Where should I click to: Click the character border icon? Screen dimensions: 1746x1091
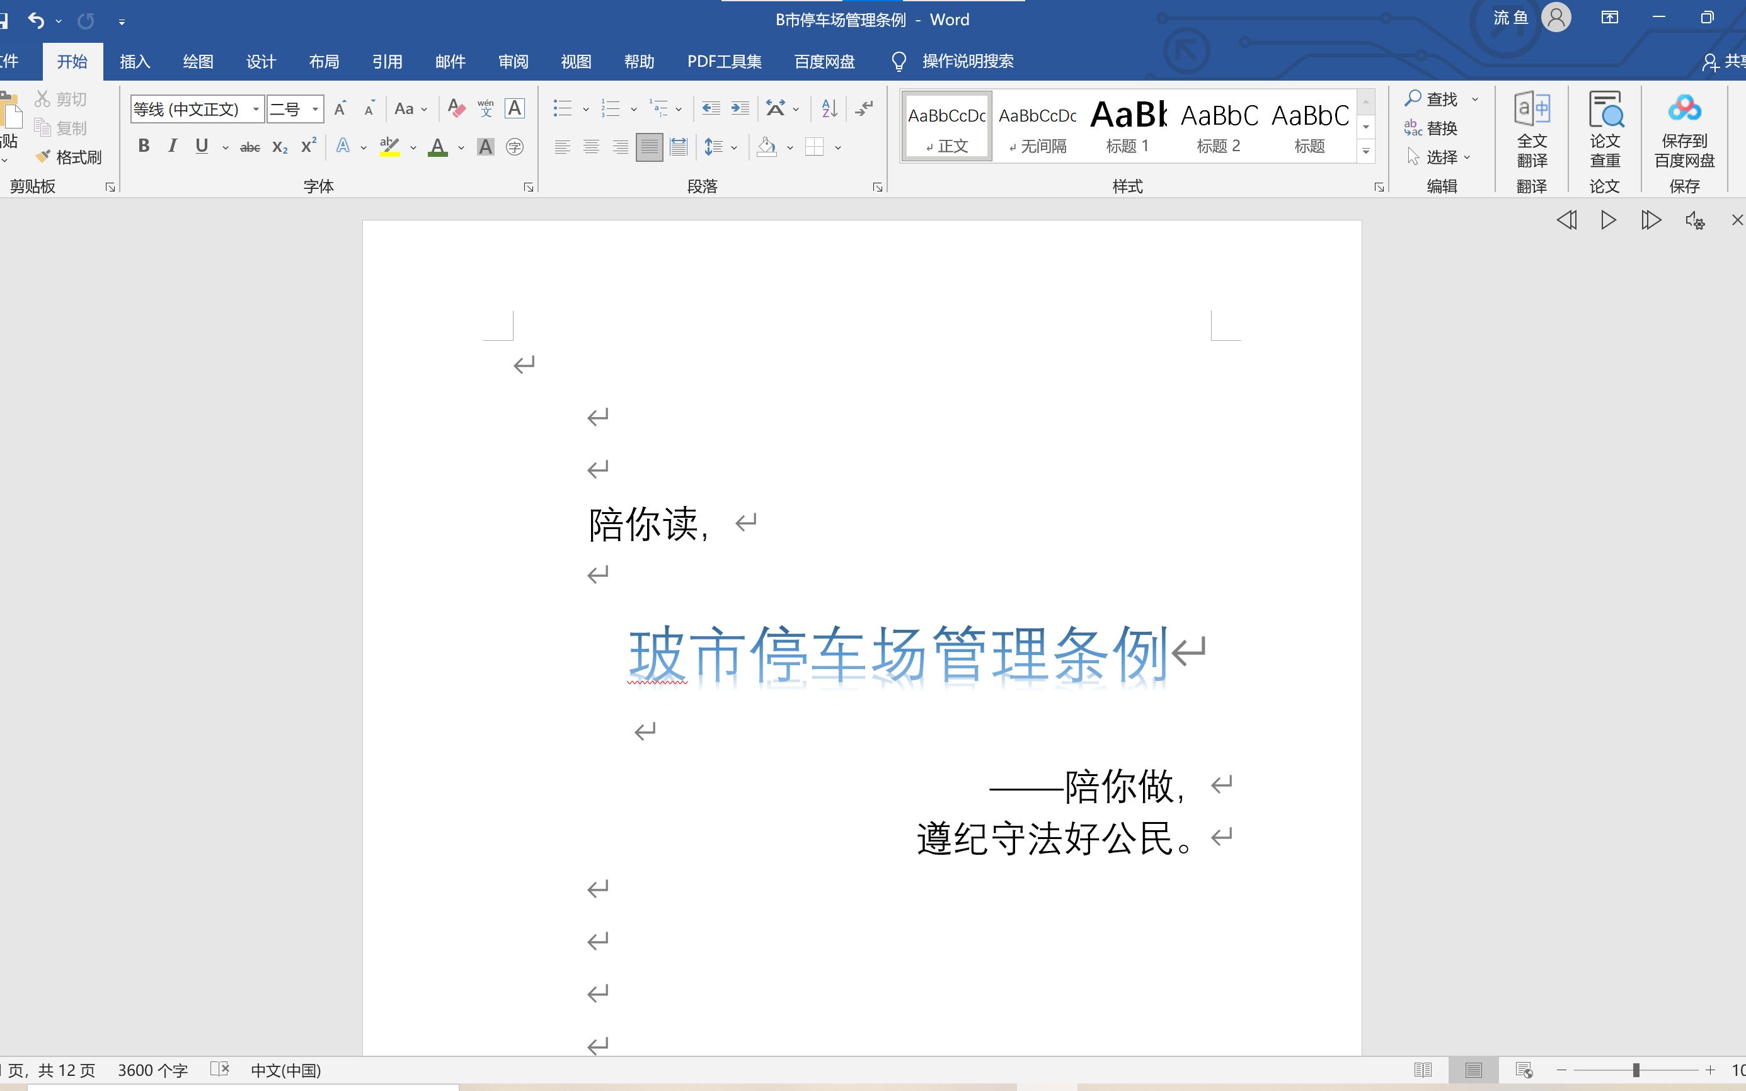tap(515, 109)
